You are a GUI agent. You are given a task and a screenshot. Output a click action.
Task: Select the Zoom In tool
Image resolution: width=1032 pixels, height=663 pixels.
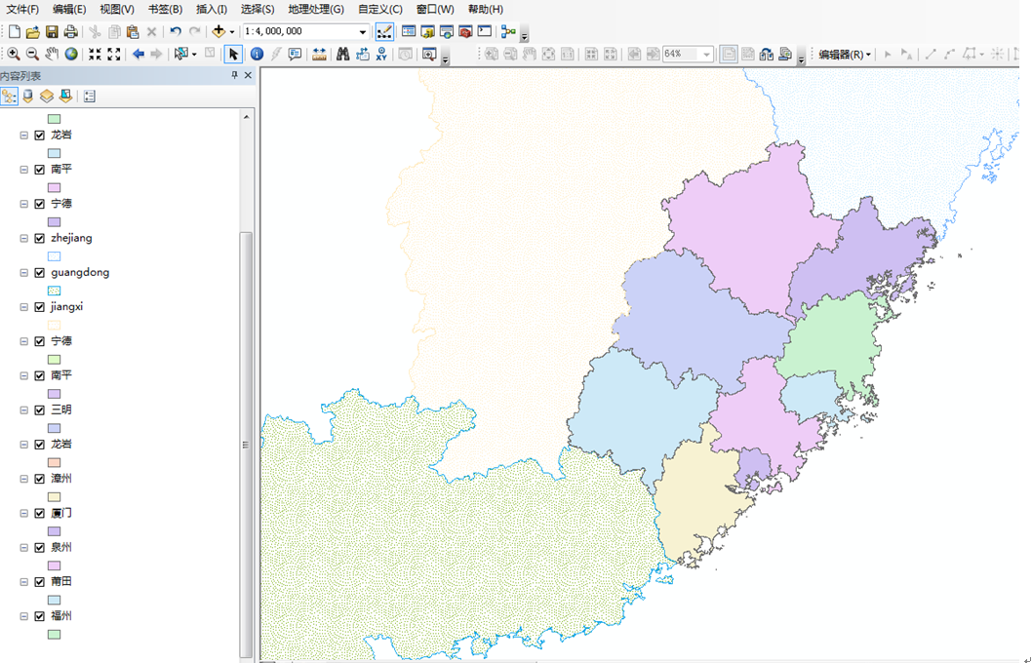click(13, 54)
